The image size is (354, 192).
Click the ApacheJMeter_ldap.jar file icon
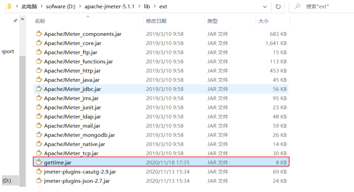tap(39, 116)
